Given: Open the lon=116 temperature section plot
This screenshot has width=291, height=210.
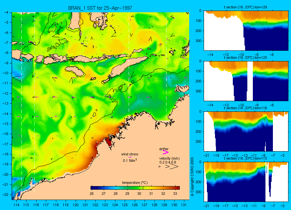Looking at the screenshot, I should [x=246, y=131].
